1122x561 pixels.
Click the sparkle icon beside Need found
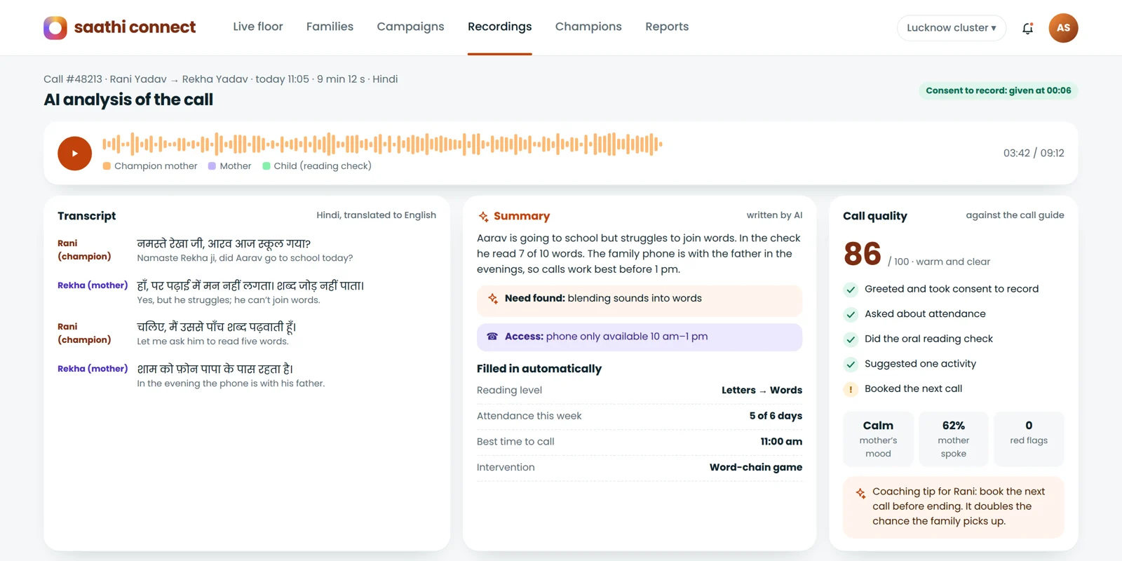pos(493,298)
